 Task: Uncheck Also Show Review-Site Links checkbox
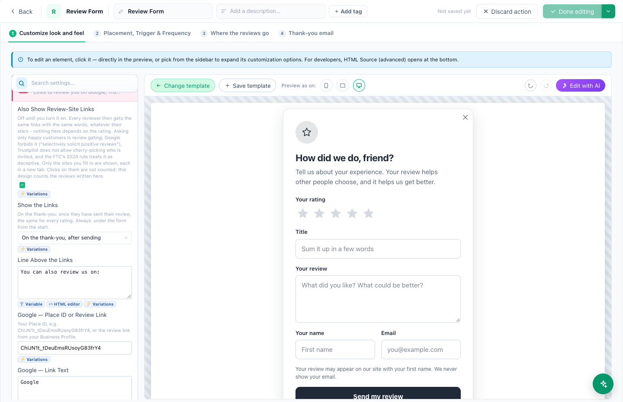click(x=22, y=185)
